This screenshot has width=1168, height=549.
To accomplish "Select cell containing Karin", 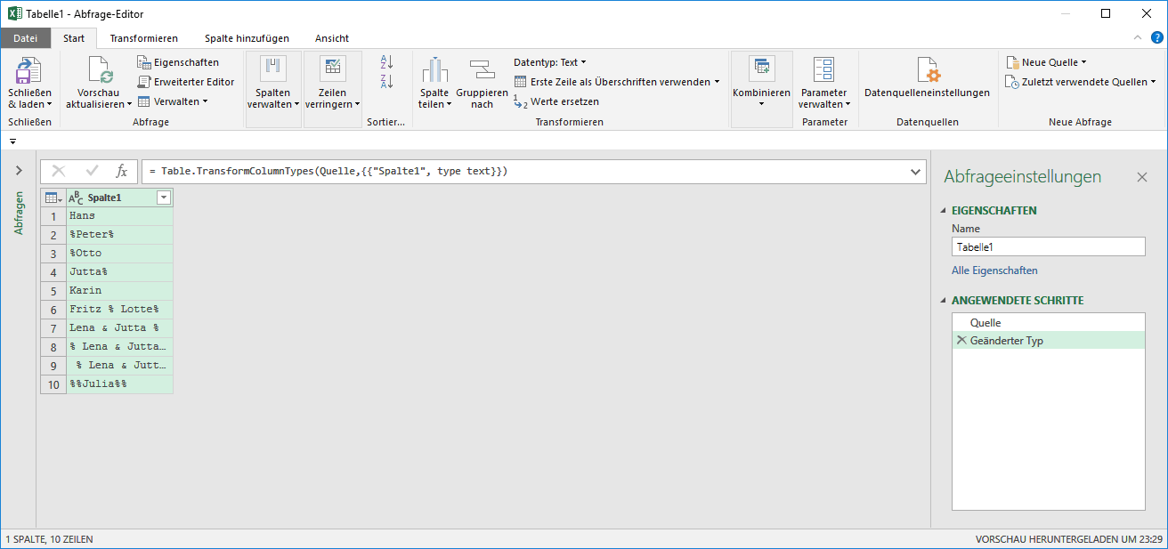I will (120, 291).
